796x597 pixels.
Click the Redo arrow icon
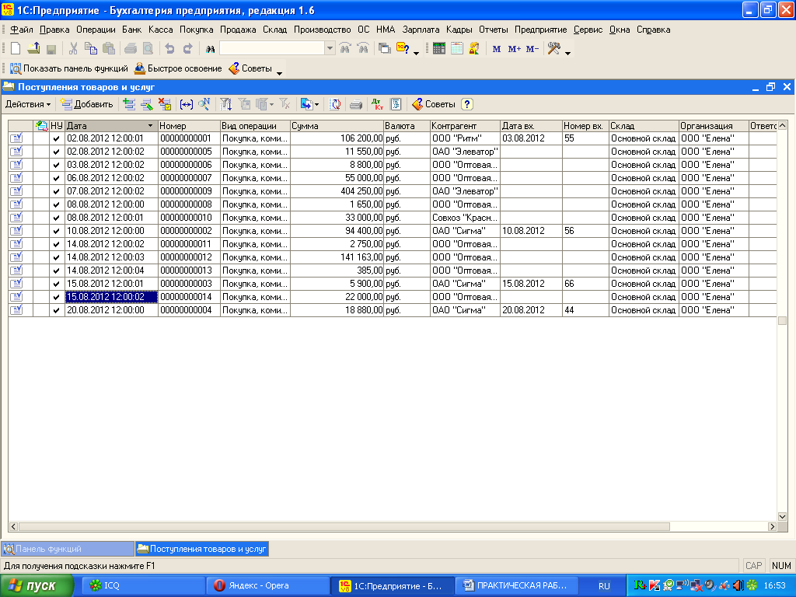(x=188, y=49)
